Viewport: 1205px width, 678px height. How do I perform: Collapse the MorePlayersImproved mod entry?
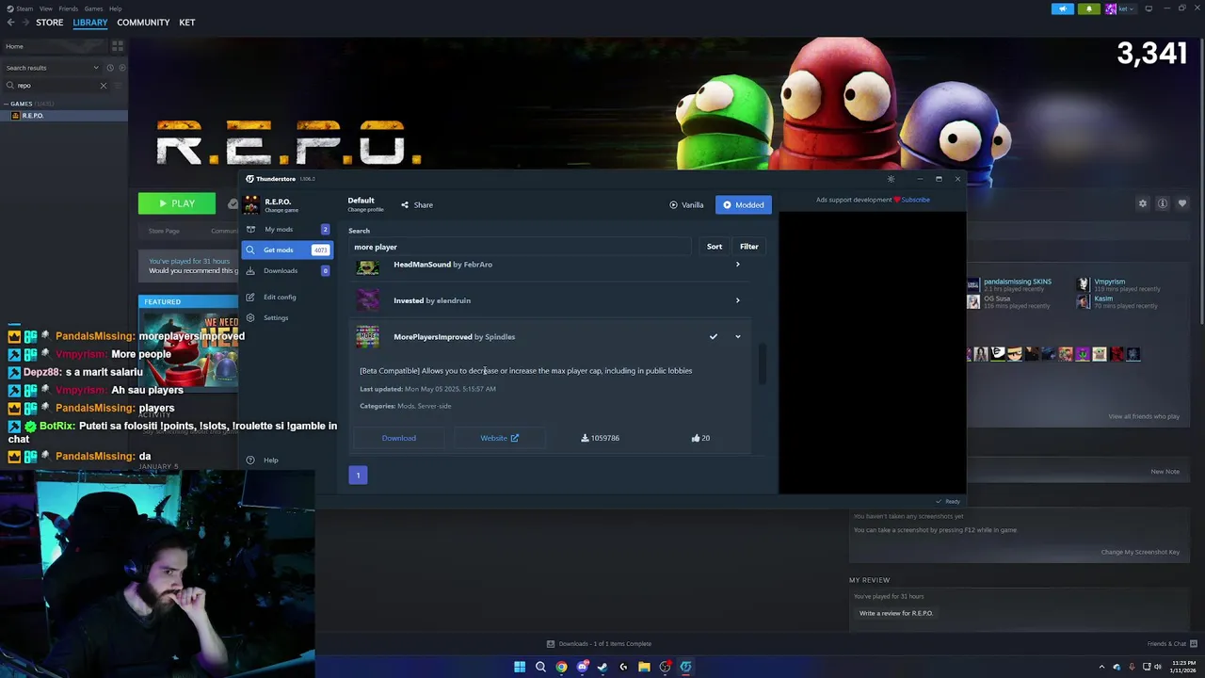point(737,336)
